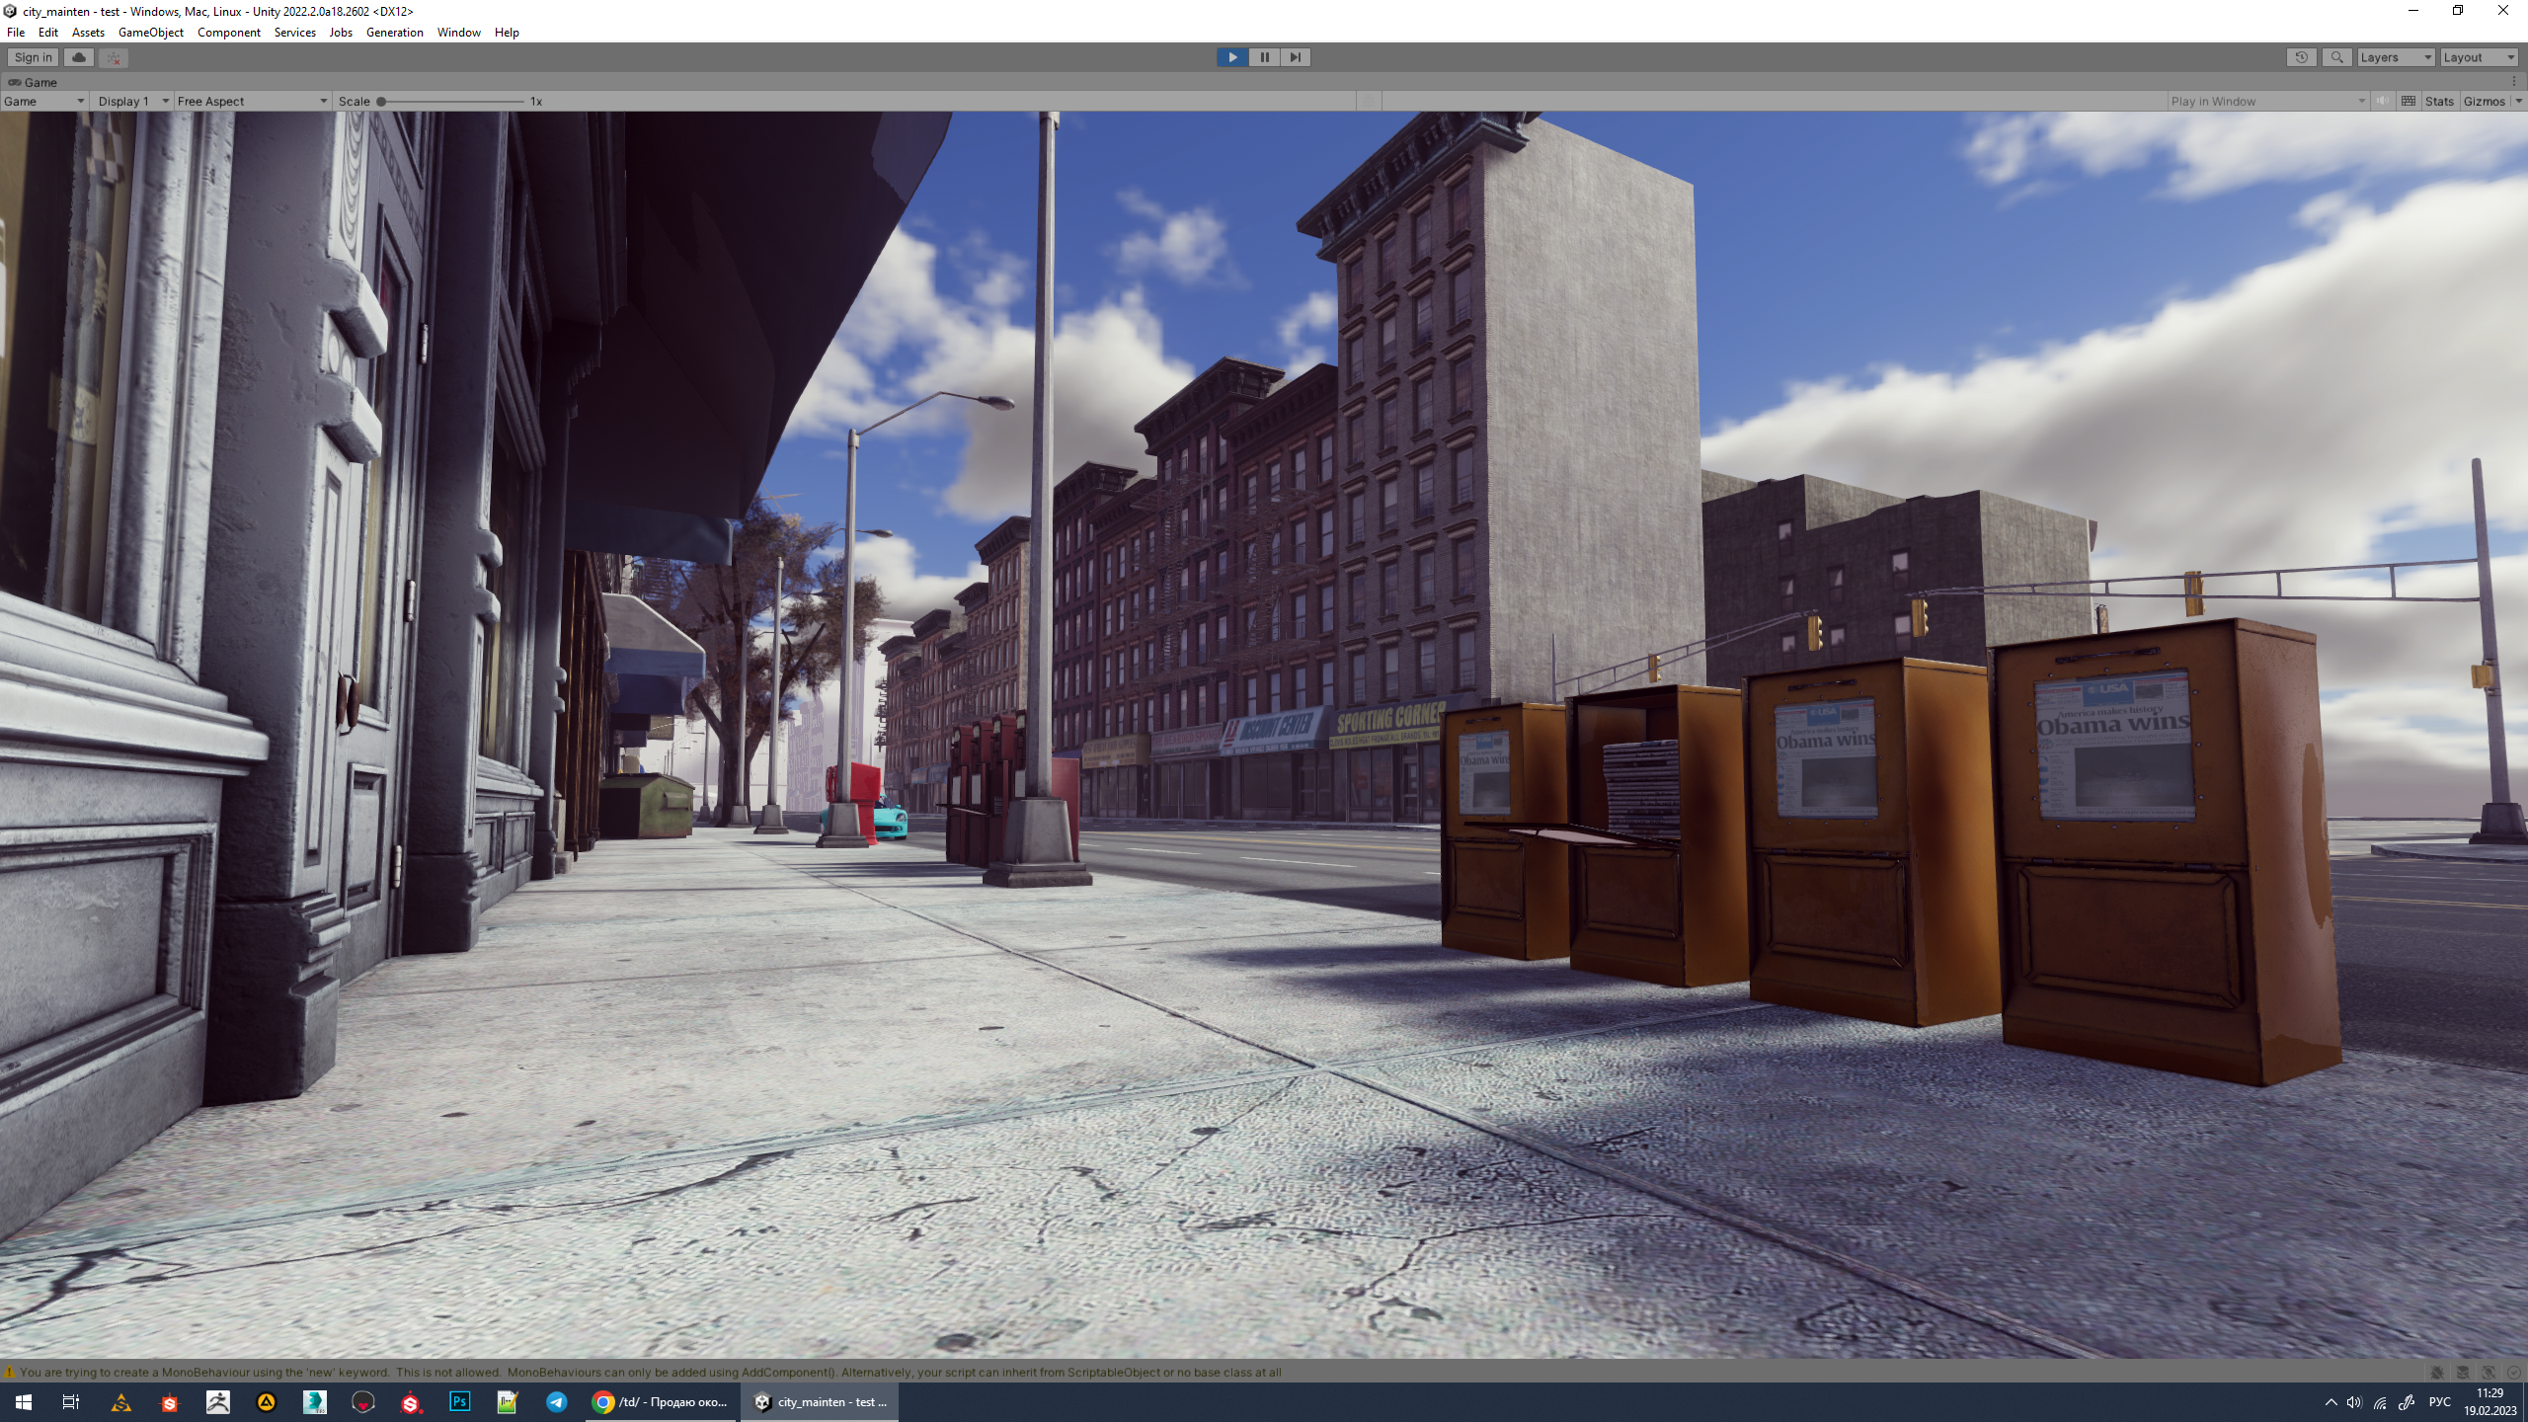Open the Layers dropdown

(x=2395, y=57)
